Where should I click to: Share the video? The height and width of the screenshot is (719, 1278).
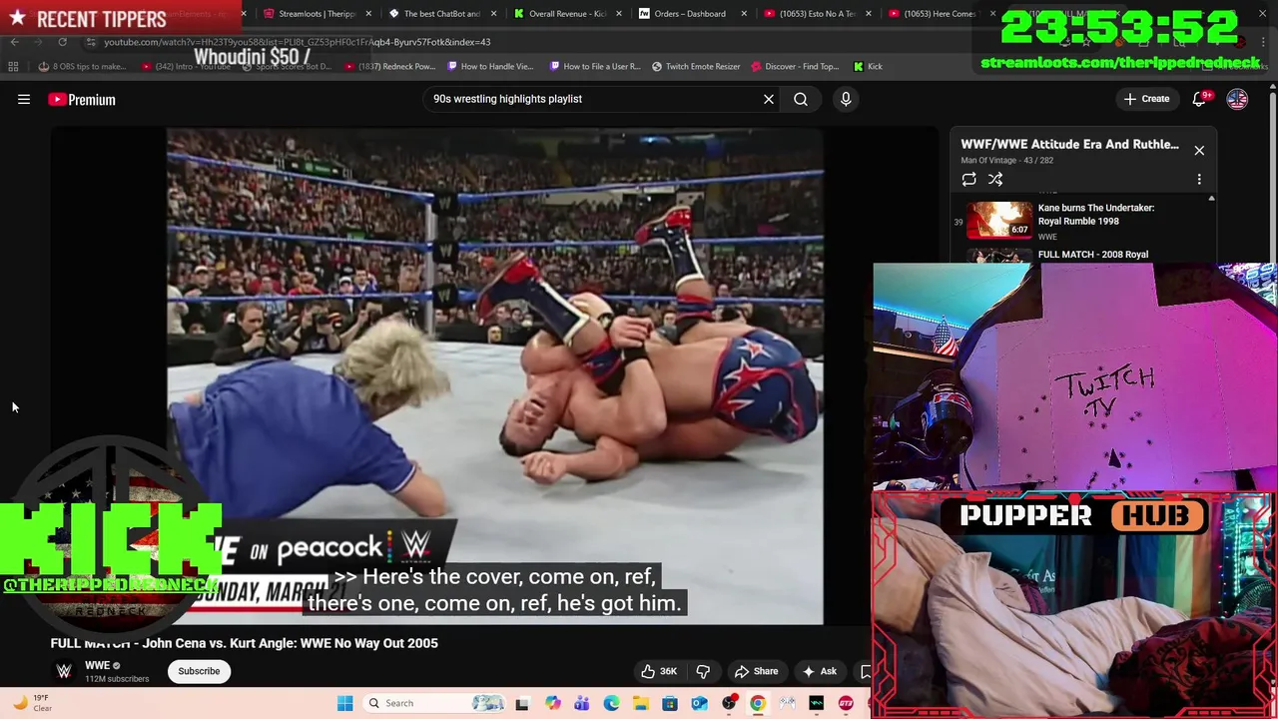pos(756,671)
